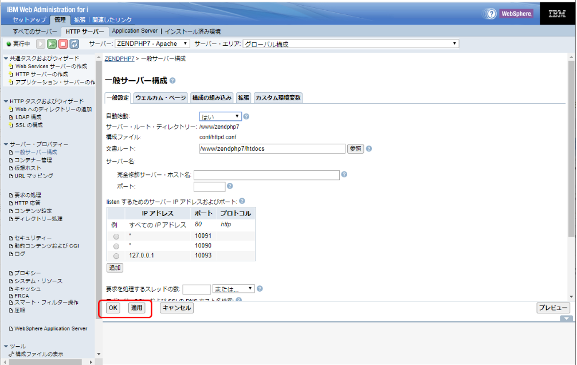
Task: Click help icon beside ポート field
Action: pos(230,186)
